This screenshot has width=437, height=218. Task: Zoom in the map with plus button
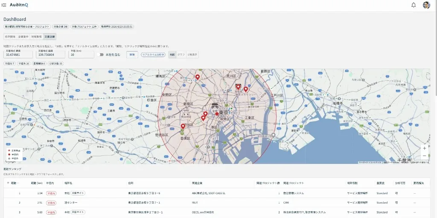pyautogui.click(x=425, y=148)
